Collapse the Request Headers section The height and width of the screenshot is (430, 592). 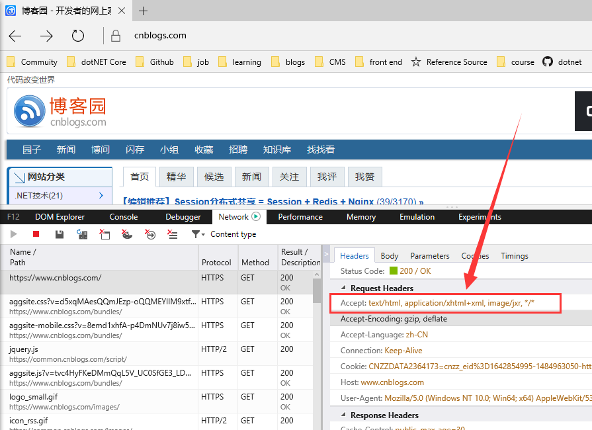point(343,288)
